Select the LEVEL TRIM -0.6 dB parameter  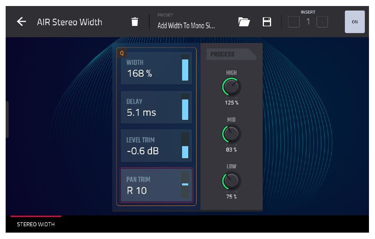[156, 146]
